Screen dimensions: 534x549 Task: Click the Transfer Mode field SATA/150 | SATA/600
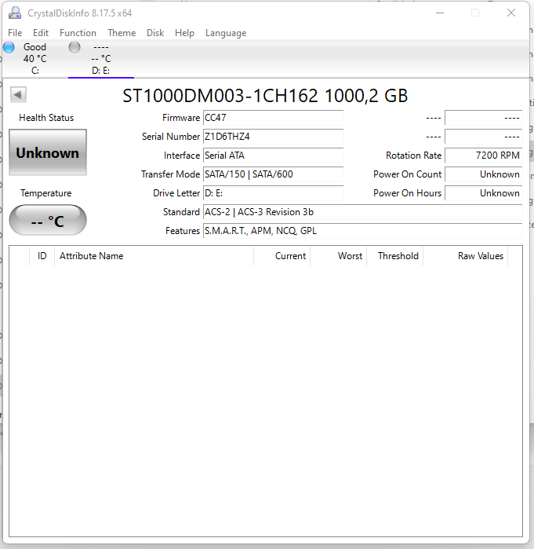pos(274,174)
